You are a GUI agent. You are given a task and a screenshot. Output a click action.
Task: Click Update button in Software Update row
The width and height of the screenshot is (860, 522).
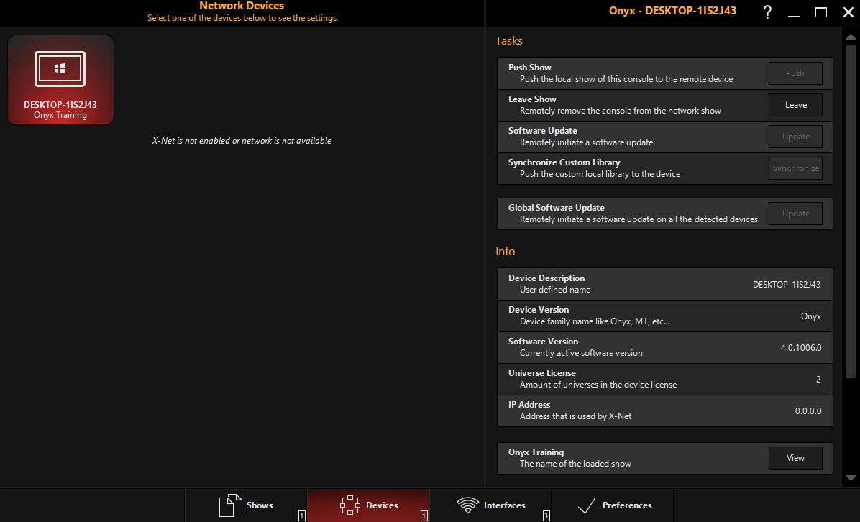(x=795, y=137)
